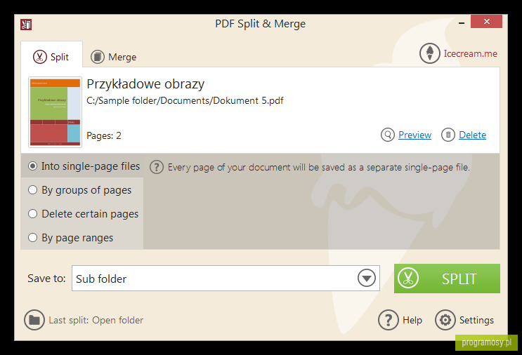Open the Last split: Open folder link
Screen dimensions: 522x355
point(96,320)
